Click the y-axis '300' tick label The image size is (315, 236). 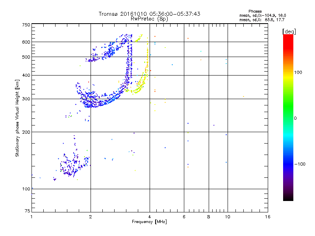[26, 99]
